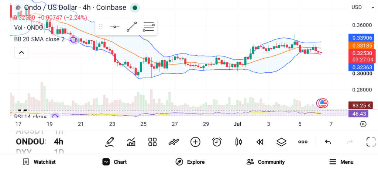Image resolution: width=378 pixels, height=170 pixels.
Task: Tap the Bollinger Bands refresh indicator icon
Action: [x=73, y=39]
